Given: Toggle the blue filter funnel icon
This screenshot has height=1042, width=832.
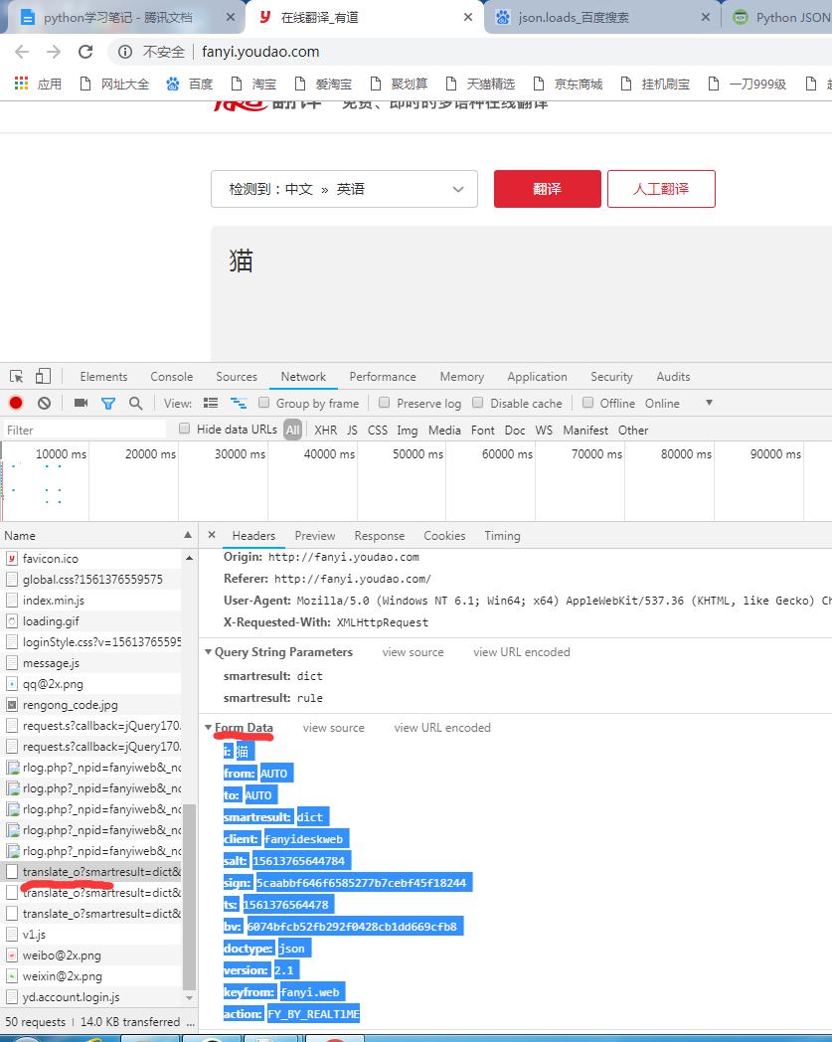Looking at the screenshot, I should click(x=108, y=404).
